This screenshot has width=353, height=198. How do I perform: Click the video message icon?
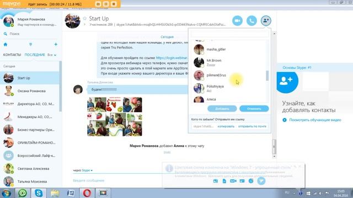coord(233,181)
